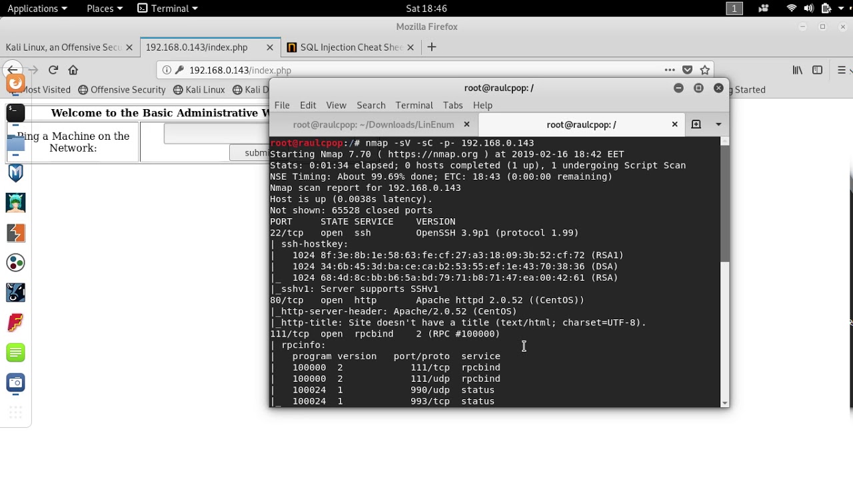Switch to workspace 1 indicator
Viewport: 853px width, 479px height.
pyautogui.click(x=734, y=9)
